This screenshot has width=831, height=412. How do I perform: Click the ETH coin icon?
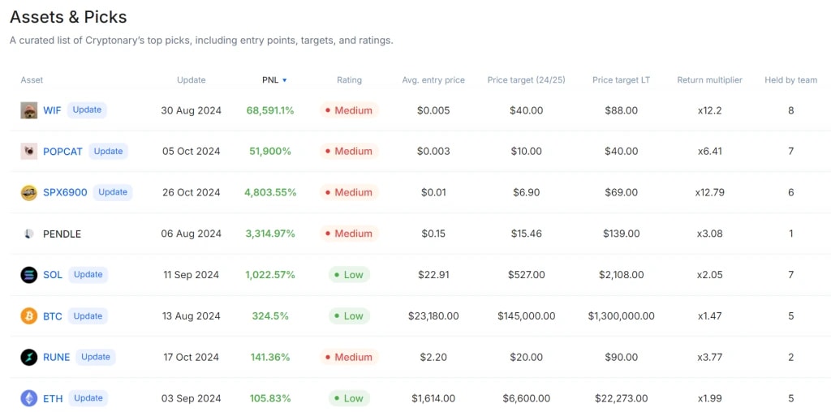pyautogui.click(x=29, y=398)
